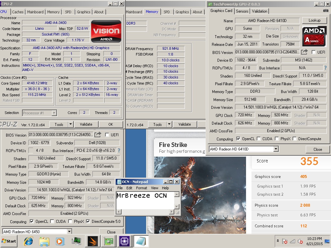Viewport: 331px width, 248px height.
Task: Click the network signal tray icon
Action: click(x=292, y=241)
